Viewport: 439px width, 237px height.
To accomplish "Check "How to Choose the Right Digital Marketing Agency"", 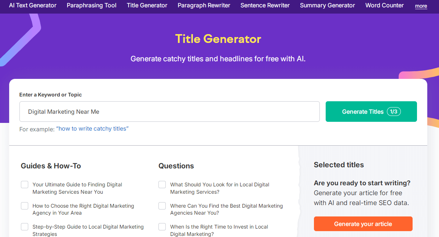I will point(25,206).
